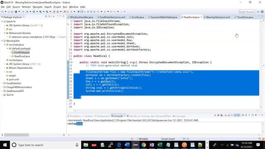
Task: Open the *ExcelData.java editor tab
Action: pyautogui.click(x=245, y=17)
